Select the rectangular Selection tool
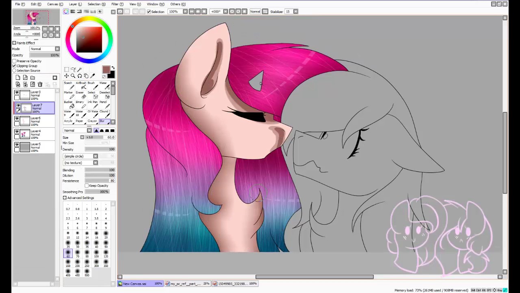Image resolution: width=520 pixels, height=293 pixels. point(67,69)
